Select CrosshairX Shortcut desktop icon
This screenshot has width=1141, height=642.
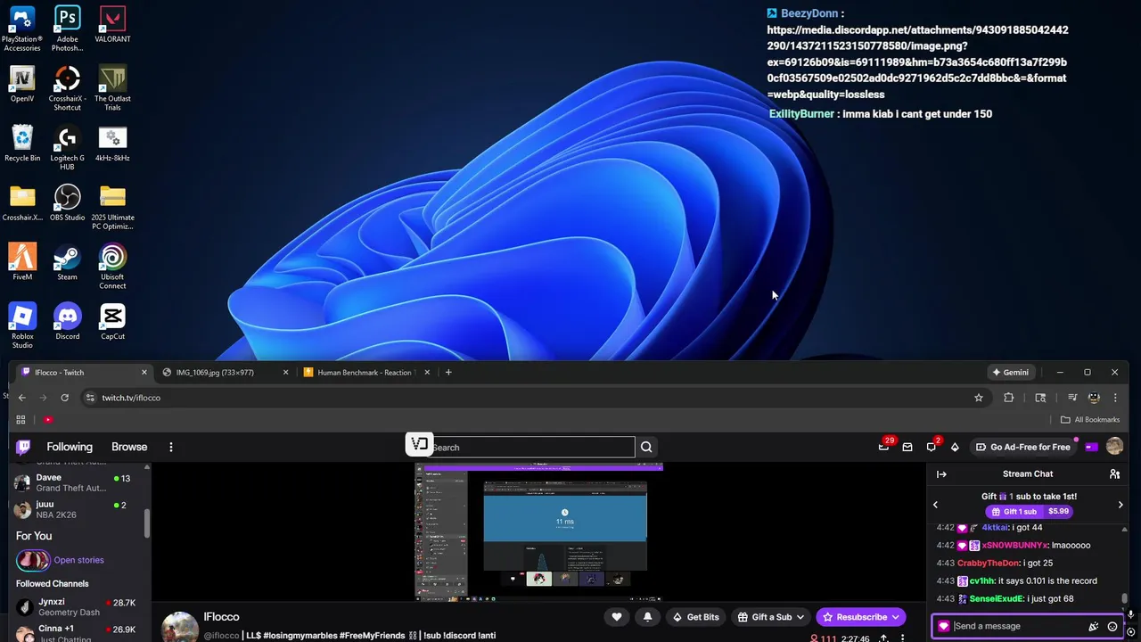67,88
